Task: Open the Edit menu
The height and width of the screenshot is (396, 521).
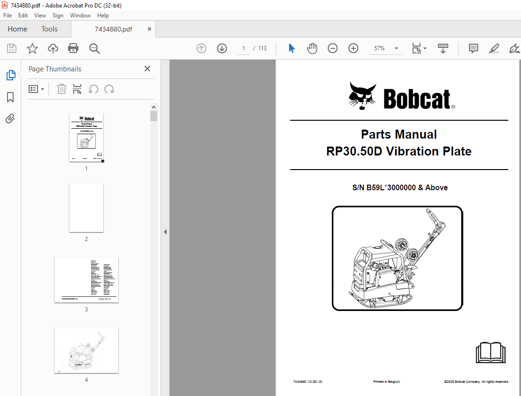Action: point(23,16)
